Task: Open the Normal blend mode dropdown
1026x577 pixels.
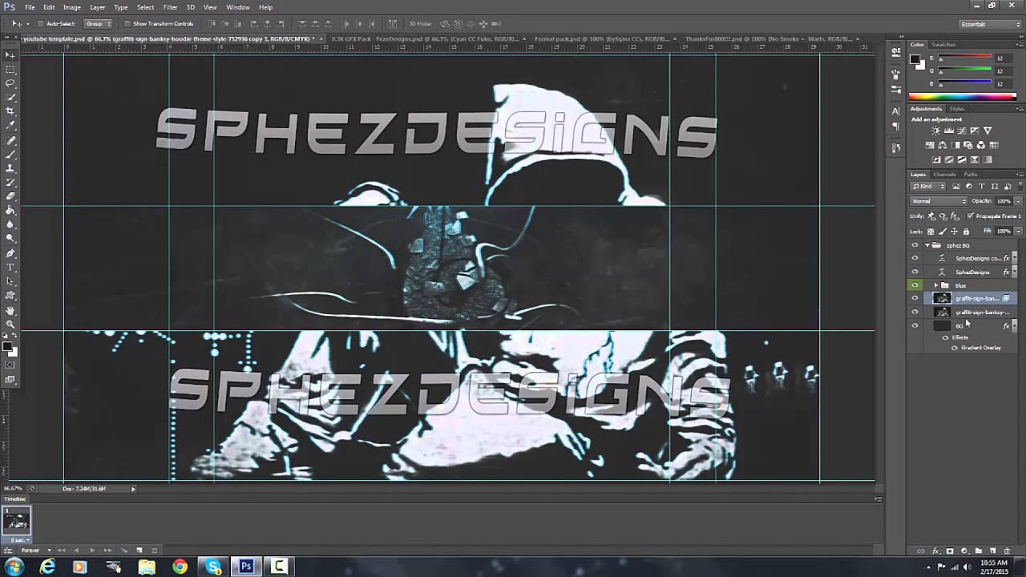Action: [x=939, y=201]
